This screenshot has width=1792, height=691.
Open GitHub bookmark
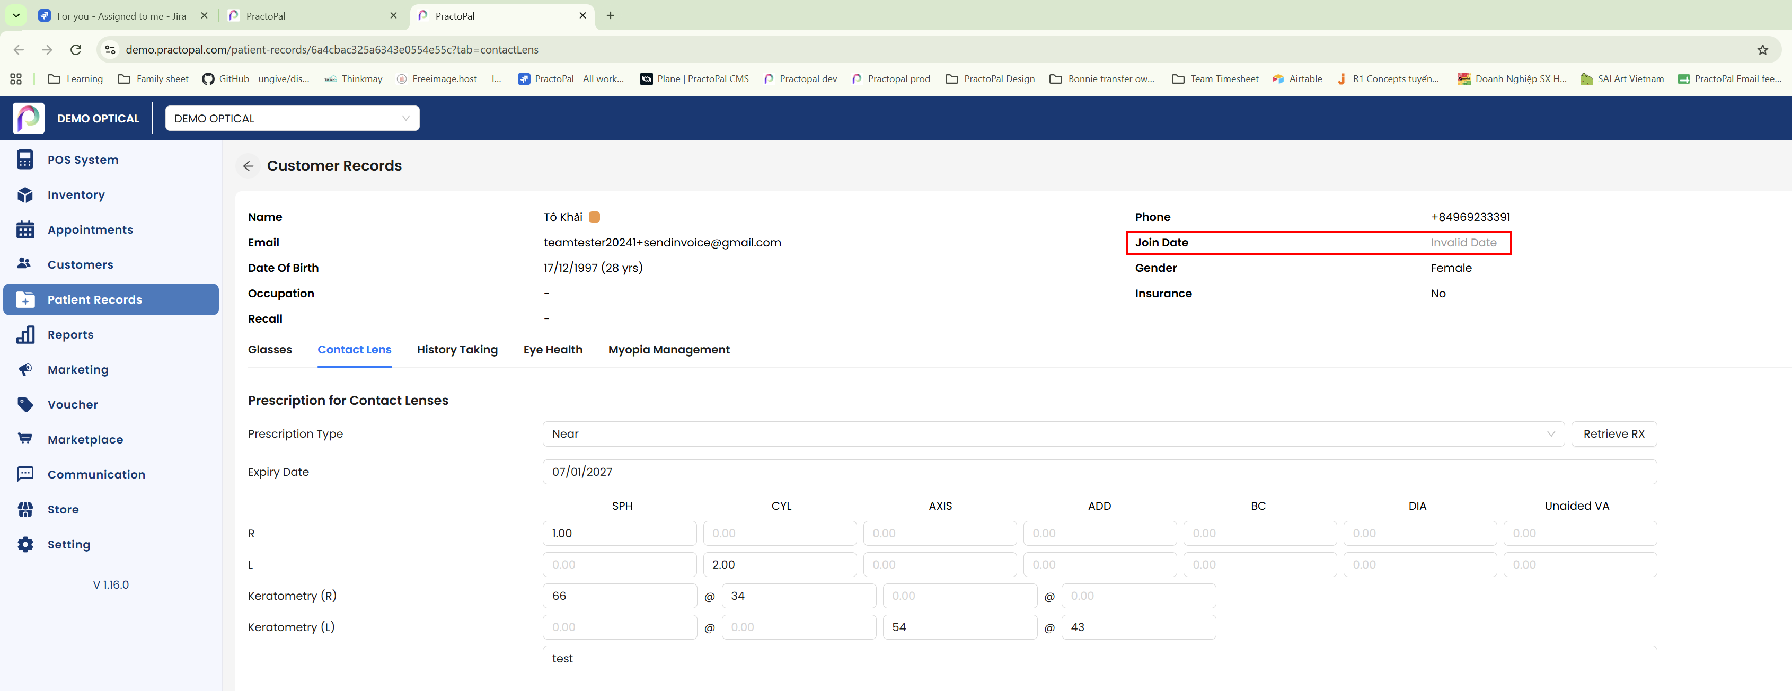click(255, 78)
